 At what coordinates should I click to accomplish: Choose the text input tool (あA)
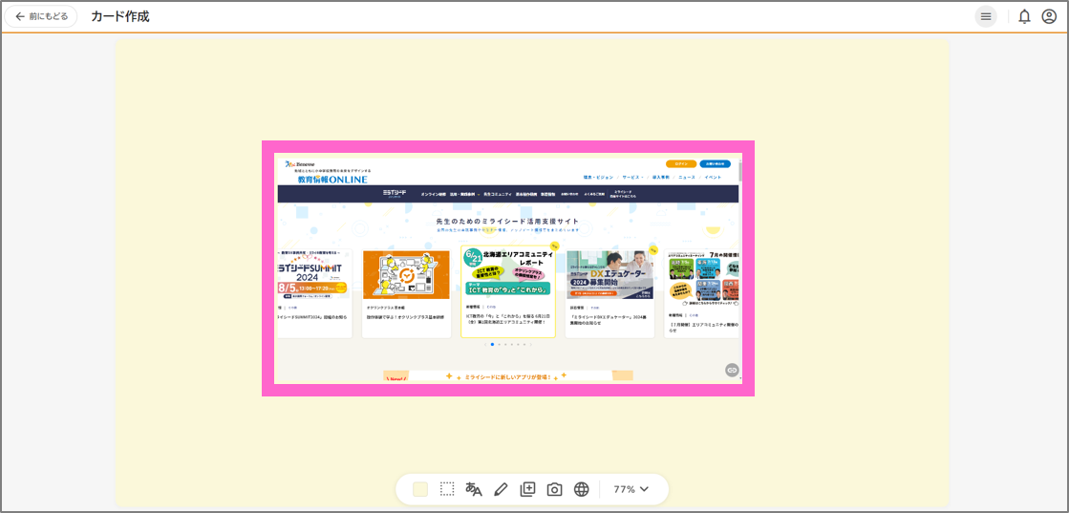[x=474, y=489]
